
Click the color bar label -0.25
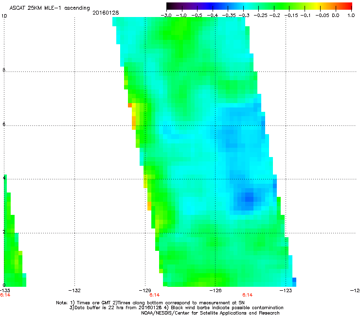coord(260,16)
